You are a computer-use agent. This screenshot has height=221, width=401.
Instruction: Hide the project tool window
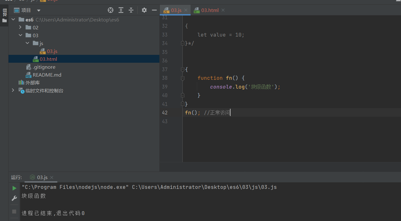154,10
